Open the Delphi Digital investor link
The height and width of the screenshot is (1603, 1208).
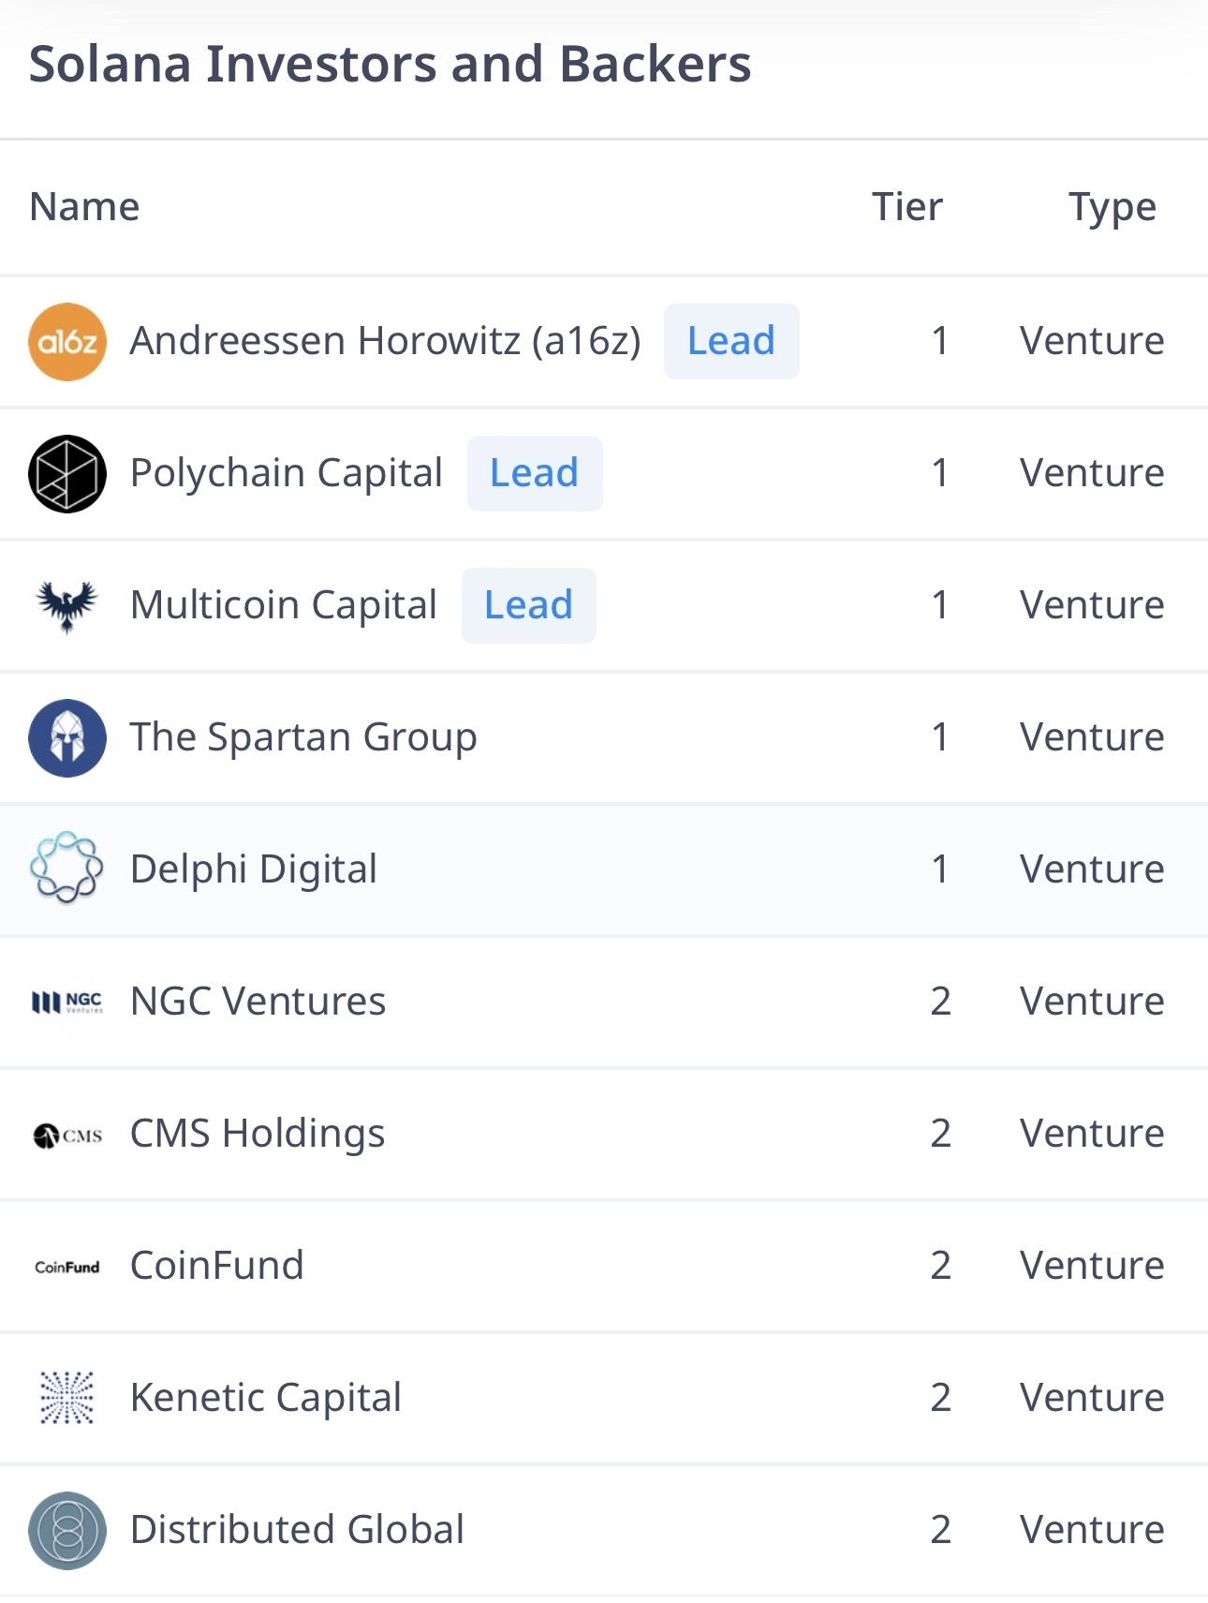pos(254,869)
